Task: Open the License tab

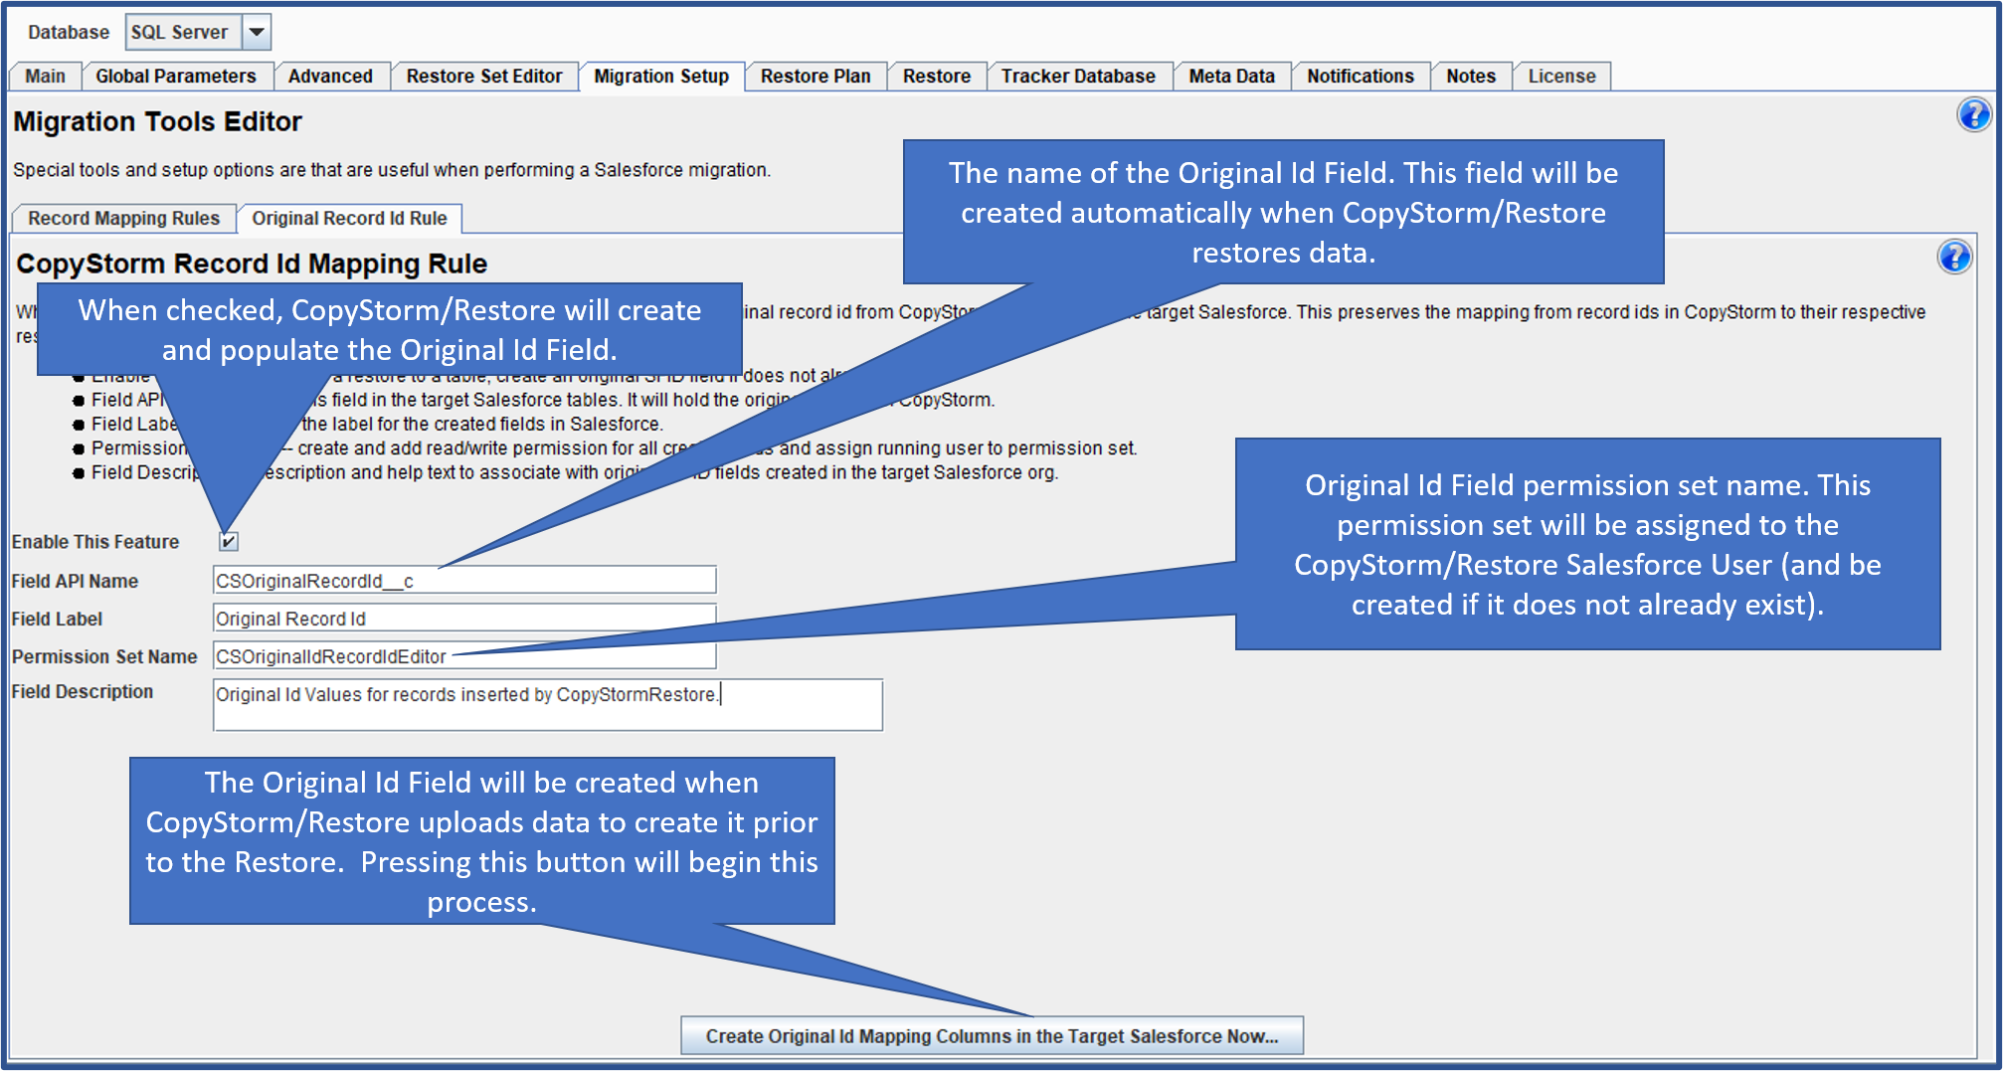Action: (x=1561, y=77)
